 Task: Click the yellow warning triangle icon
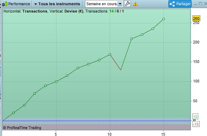(136, 4)
